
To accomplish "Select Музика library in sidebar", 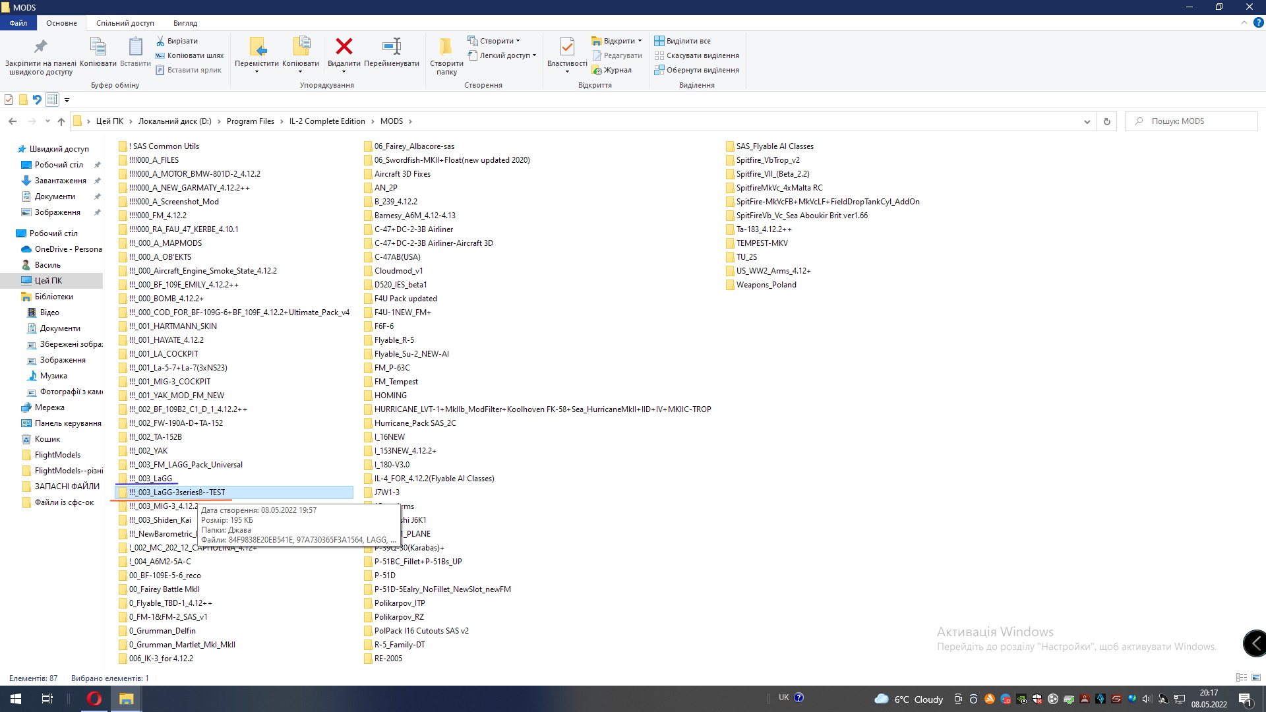I will pos(53,376).
